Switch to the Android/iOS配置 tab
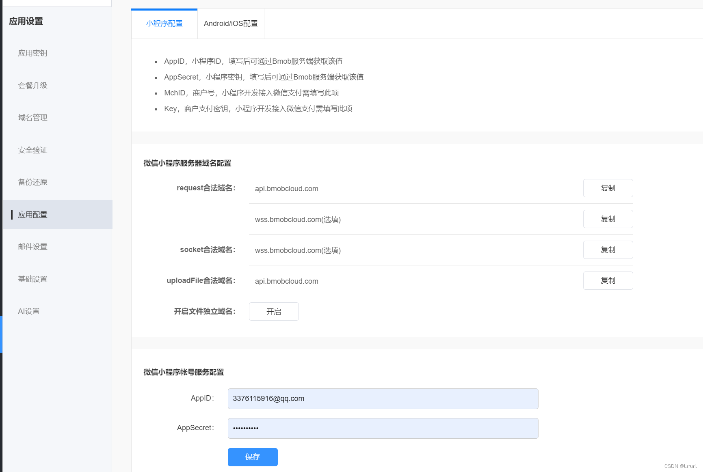 (x=230, y=23)
